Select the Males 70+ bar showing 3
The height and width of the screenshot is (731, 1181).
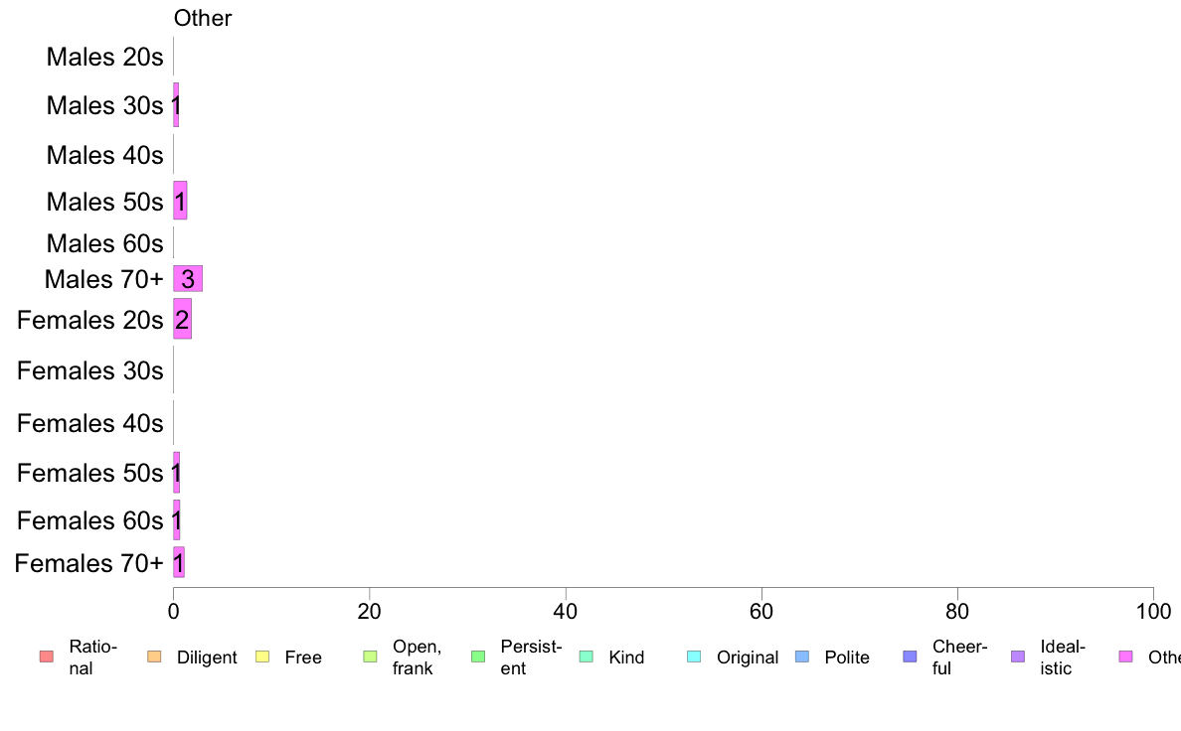(x=188, y=278)
